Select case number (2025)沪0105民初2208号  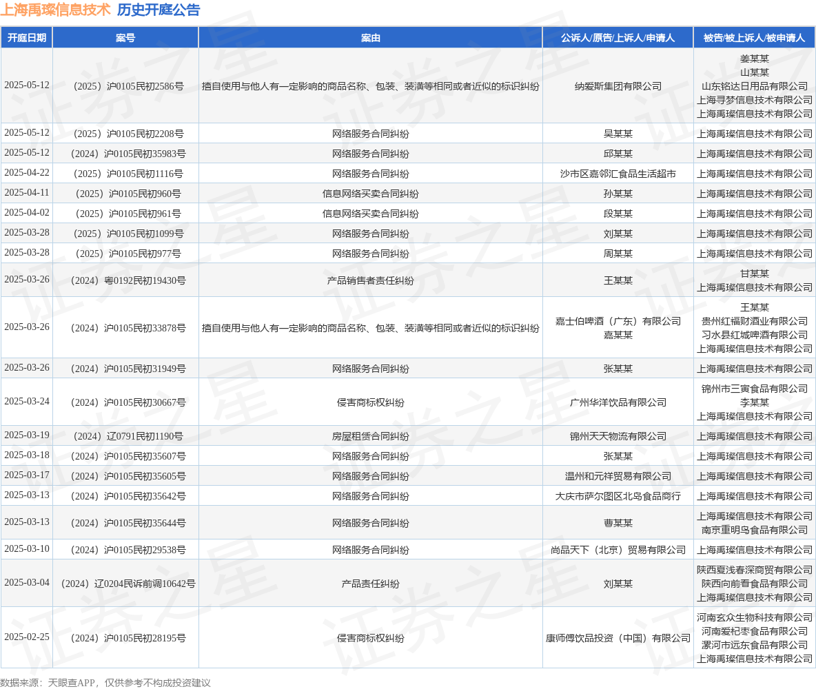pyautogui.click(x=125, y=134)
